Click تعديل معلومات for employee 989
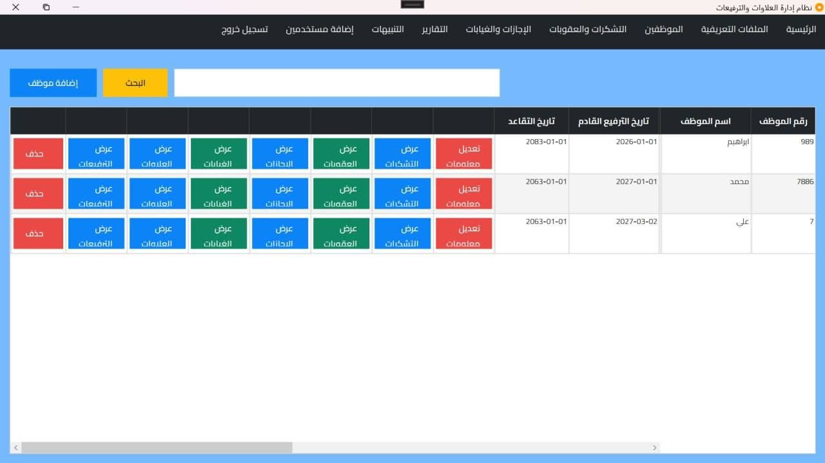This screenshot has width=825, height=463. click(464, 154)
